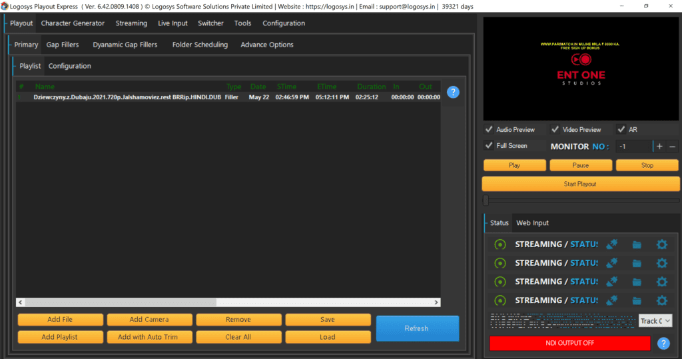Viewport: 682px width, 359px height.
Task: Click the plug icon in fourth streaming row
Action: [611, 300]
